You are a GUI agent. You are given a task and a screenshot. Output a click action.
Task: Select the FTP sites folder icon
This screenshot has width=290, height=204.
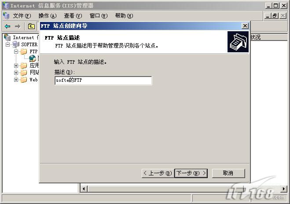coord(24,51)
